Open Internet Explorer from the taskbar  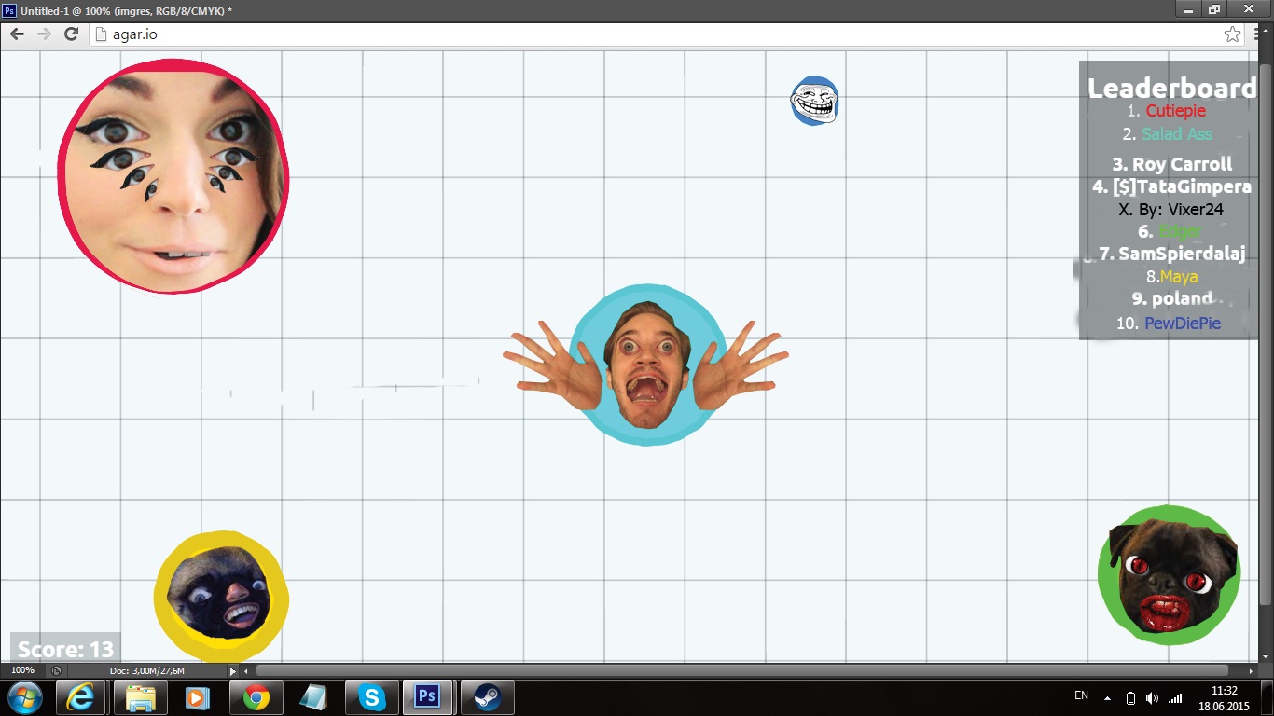pyautogui.click(x=81, y=697)
